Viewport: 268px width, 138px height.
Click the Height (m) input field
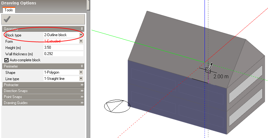63,47
